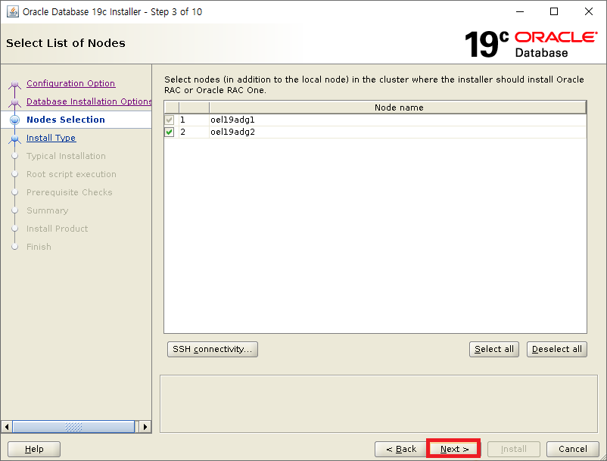Click the Install Type step marker icon
The width and height of the screenshot is (607, 461).
click(14, 139)
